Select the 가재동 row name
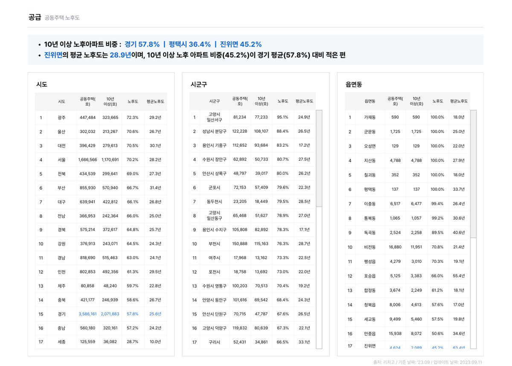This screenshot has height=366, width=512. (370, 117)
